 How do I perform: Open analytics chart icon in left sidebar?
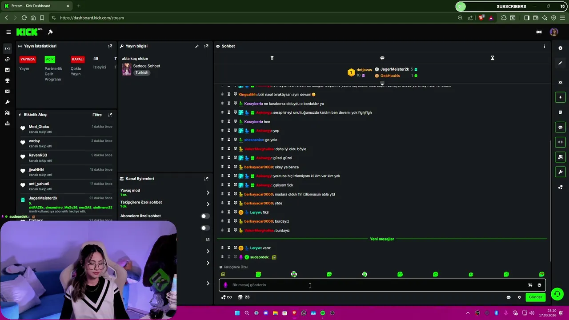(7, 70)
